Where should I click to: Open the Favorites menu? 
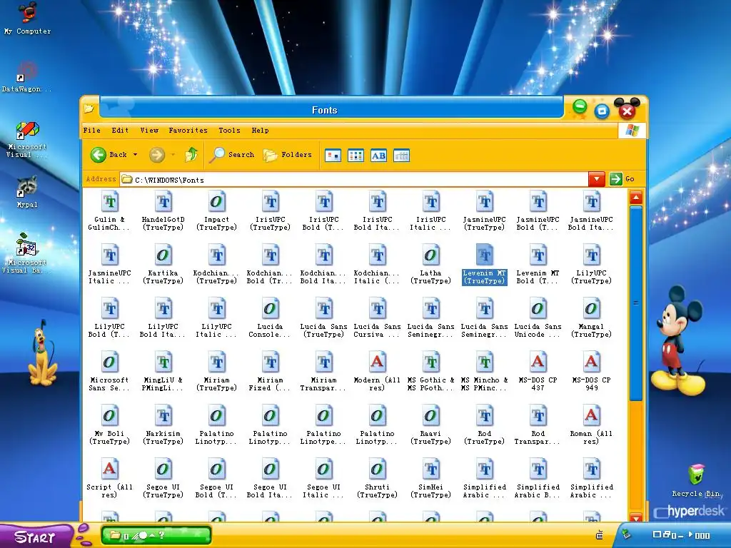(188, 131)
